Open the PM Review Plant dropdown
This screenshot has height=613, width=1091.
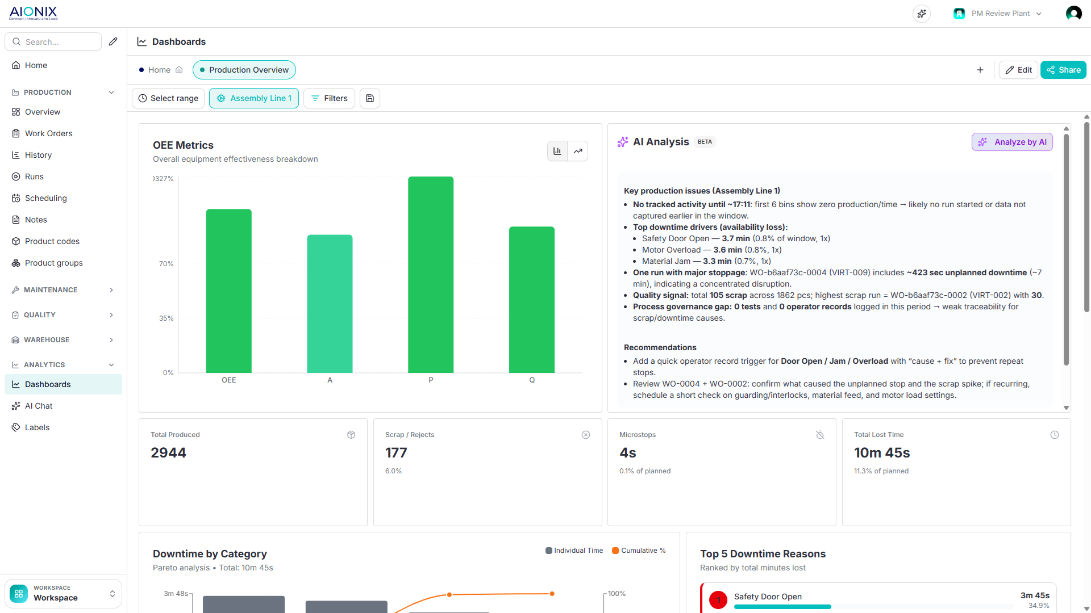[998, 14]
